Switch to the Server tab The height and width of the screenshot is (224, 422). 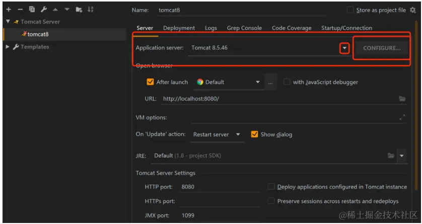click(145, 28)
